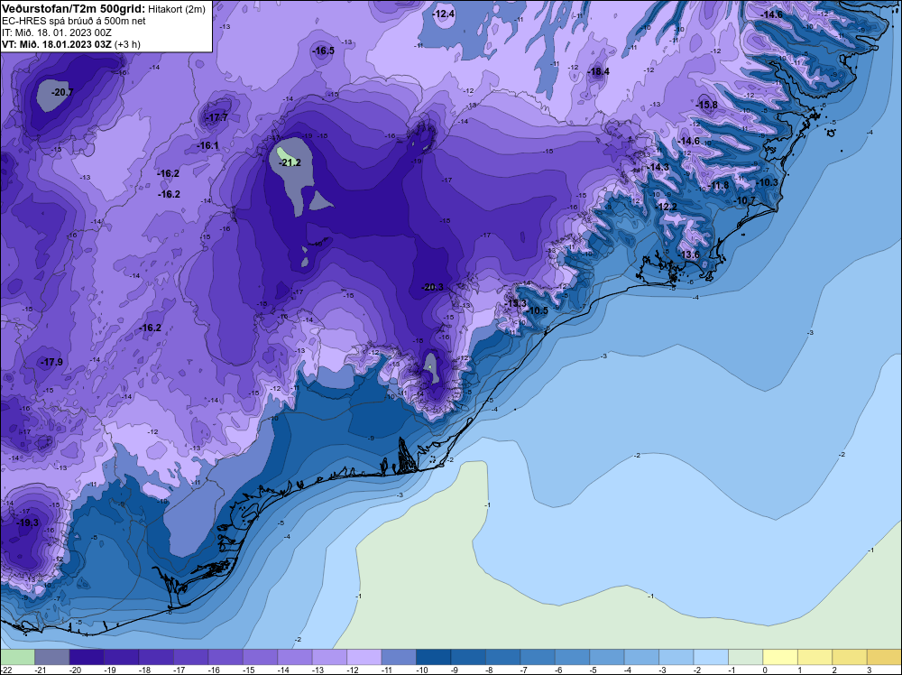Click the -15.3 temperature label
Viewport: 902px width, 675px height.
coord(516,303)
